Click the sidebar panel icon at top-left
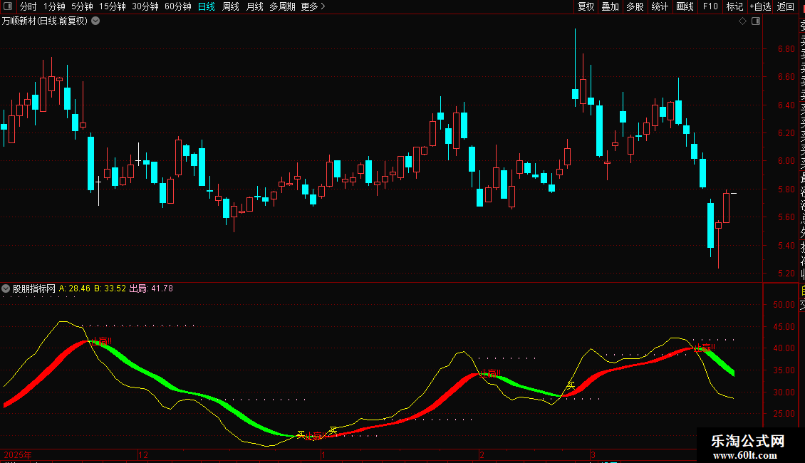Screen dimensions: 805x463 click(x=8, y=6)
